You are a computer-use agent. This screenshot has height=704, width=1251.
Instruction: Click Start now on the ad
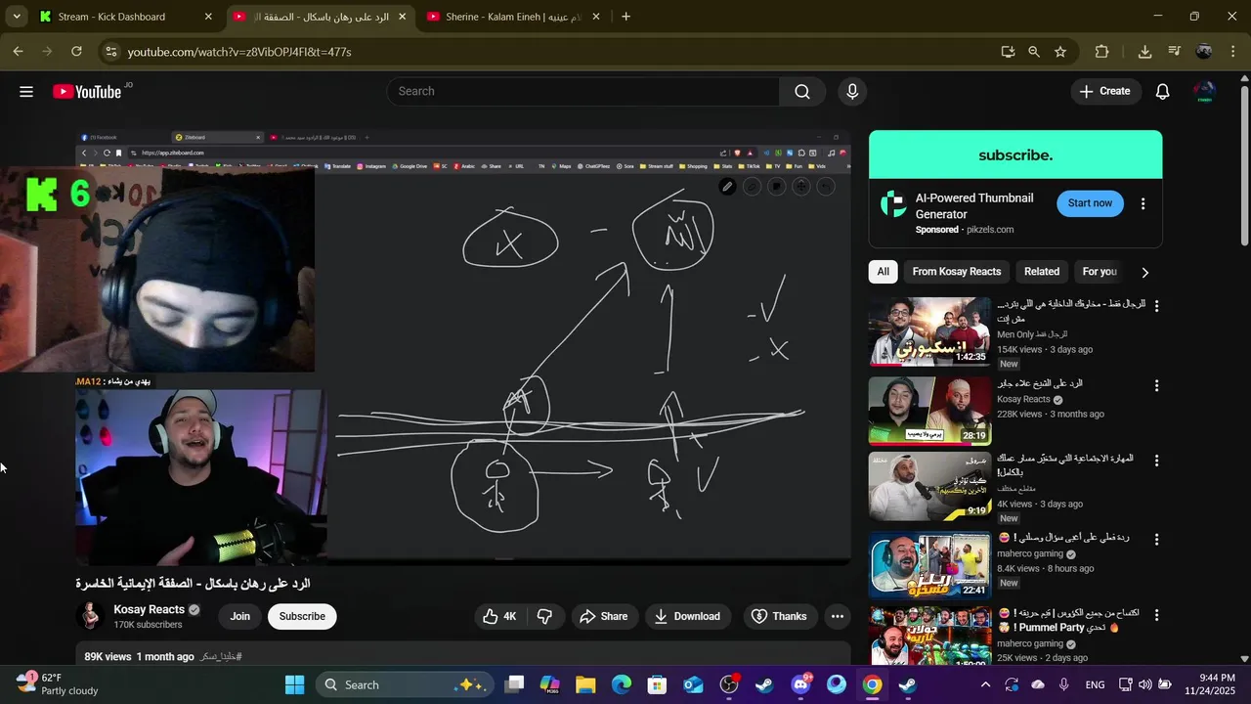[x=1090, y=203]
